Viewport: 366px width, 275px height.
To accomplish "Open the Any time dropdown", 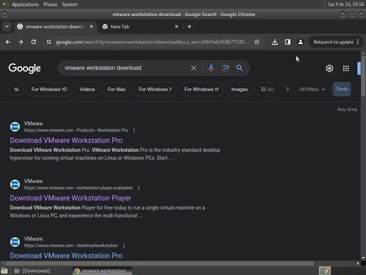I will [x=349, y=109].
